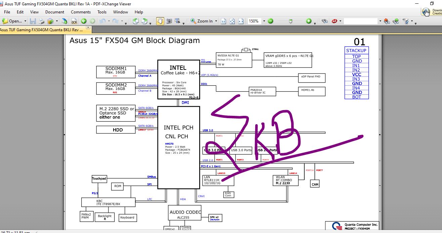Open the Document menu
Image resolution: width=442 pixels, height=233 pixels.
55,12
